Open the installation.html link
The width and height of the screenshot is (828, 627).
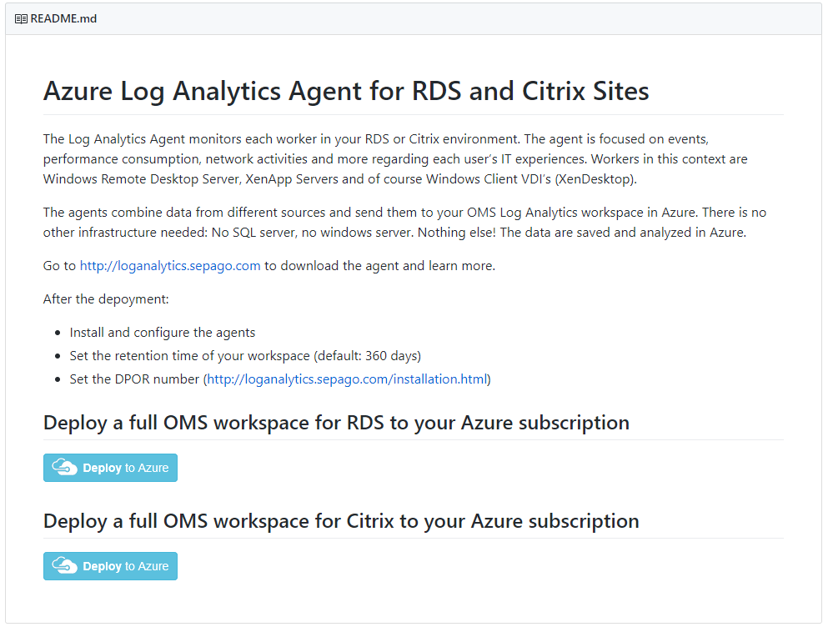coord(347,379)
